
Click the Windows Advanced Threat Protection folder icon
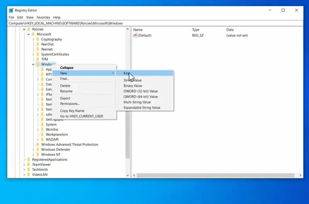38,145
